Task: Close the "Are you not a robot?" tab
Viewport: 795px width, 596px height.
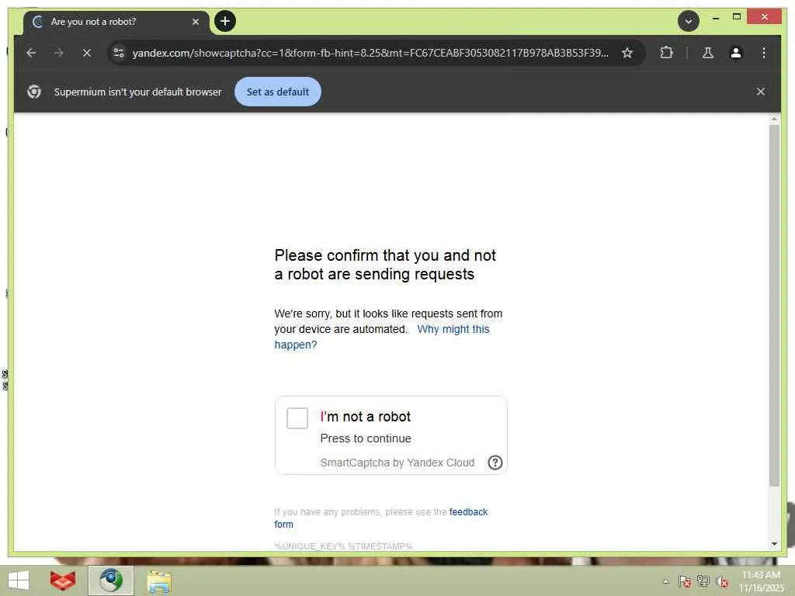Action: [x=196, y=22]
